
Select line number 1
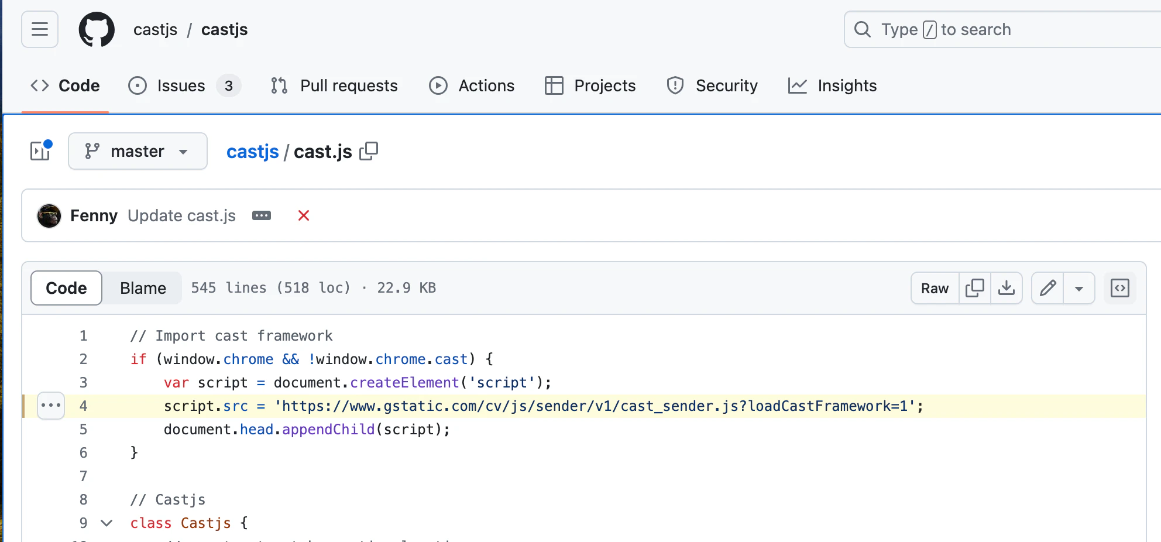(x=83, y=335)
